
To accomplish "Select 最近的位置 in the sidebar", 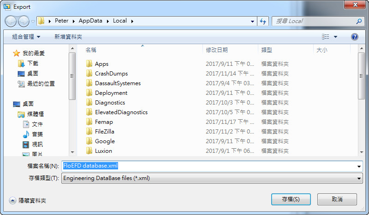I will pos(41,84).
